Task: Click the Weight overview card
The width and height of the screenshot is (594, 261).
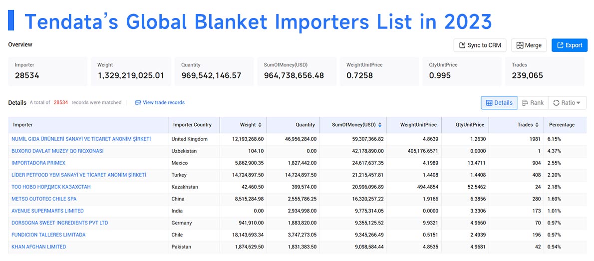Action: (x=131, y=71)
